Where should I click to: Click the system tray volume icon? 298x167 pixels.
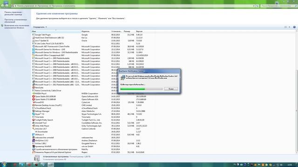(x=281, y=165)
